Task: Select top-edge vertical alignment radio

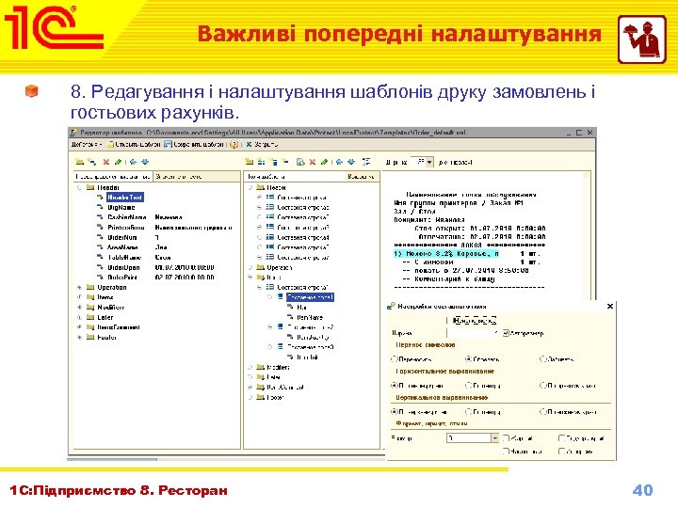Action: point(394,412)
